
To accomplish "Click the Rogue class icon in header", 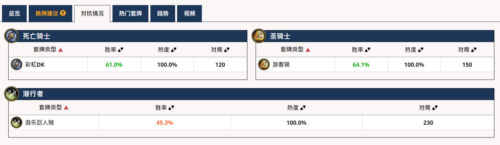I will (11, 94).
